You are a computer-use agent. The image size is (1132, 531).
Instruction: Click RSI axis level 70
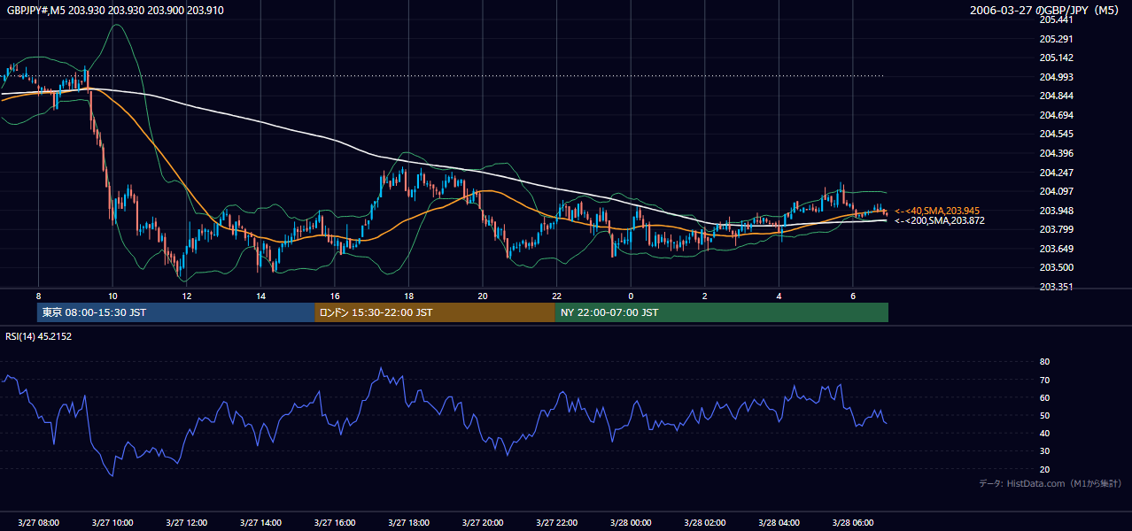pos(1044,380)
